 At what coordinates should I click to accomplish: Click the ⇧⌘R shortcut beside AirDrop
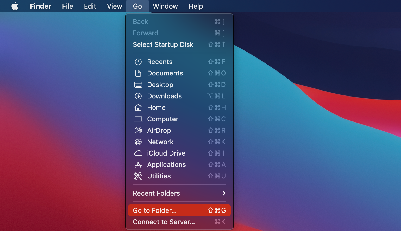click(217, 130)
